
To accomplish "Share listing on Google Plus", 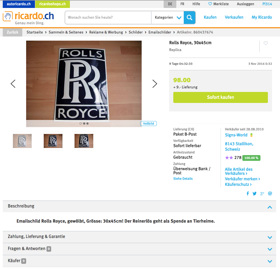I will (x=262, y=194).
